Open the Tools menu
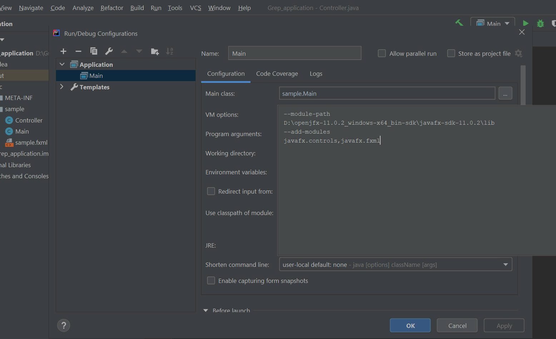Screen dimensions: 556x339 pos(175,8)
